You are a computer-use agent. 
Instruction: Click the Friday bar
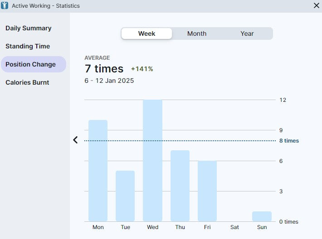[207, 191]
